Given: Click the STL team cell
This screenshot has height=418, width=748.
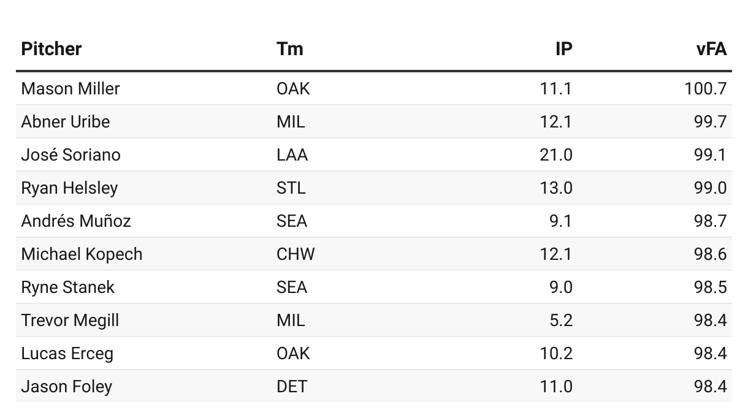Looking at the screenshot, I should coord(291,188).
